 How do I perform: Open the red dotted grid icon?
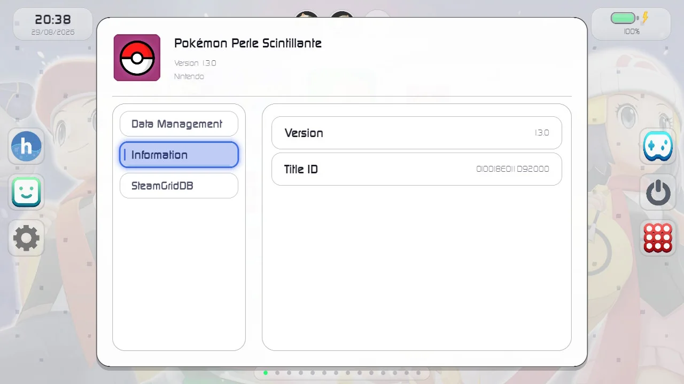click(x=658, y=238)
